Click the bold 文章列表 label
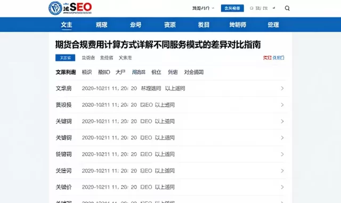Screen dimensions: 341x203 (x=66, y=72)
